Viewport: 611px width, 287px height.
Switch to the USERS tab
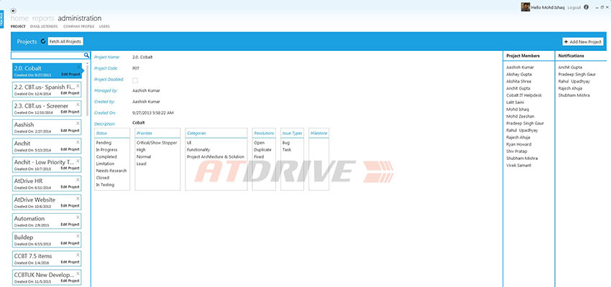coord(104,27)
